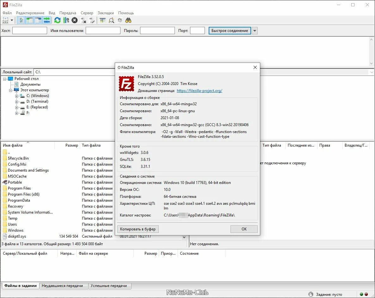Select the MSOCache folder
375x298 pixels.
[17, 176]
